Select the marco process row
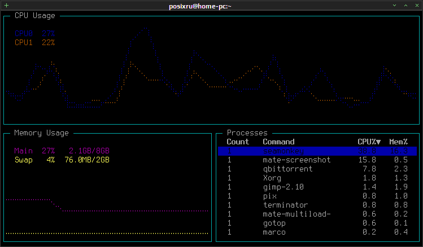 tap(317, 232)
